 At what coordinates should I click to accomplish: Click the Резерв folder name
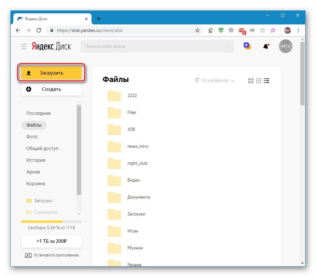134,265
